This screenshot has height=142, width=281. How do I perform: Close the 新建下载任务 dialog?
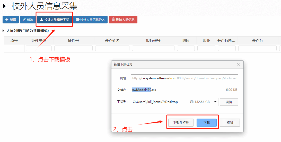[239, 65]
